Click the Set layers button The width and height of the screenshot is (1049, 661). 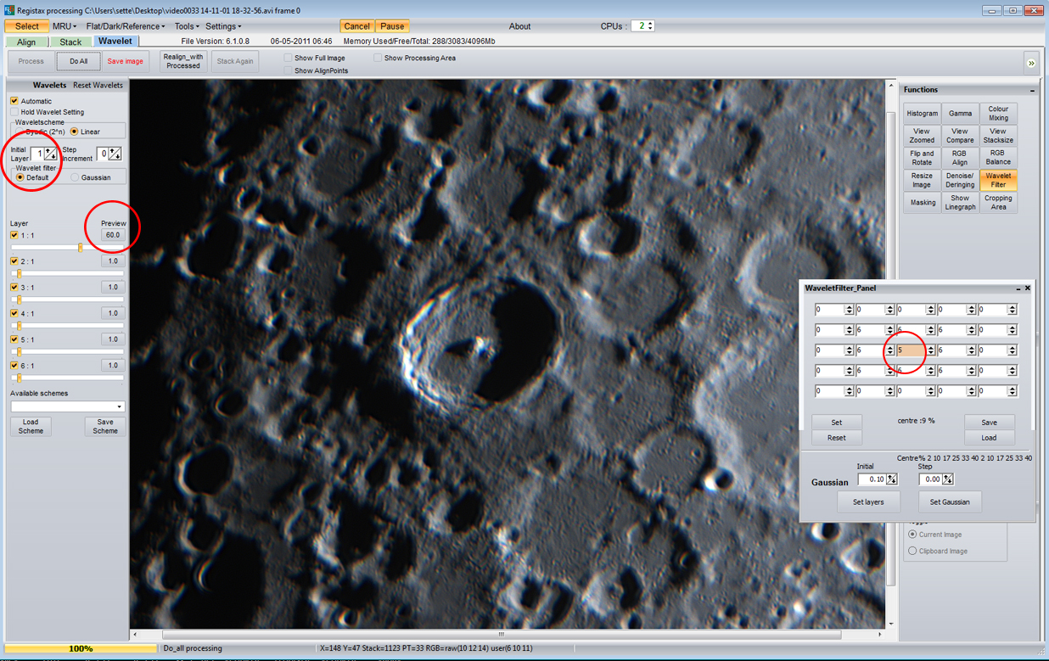tap(868, 501)
